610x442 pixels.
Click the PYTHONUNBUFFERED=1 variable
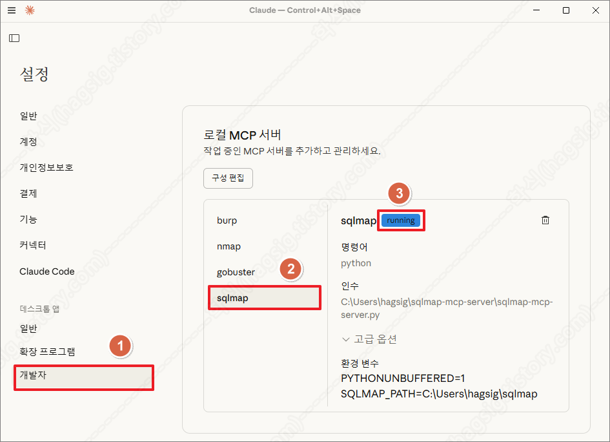(x=403, y=378)
